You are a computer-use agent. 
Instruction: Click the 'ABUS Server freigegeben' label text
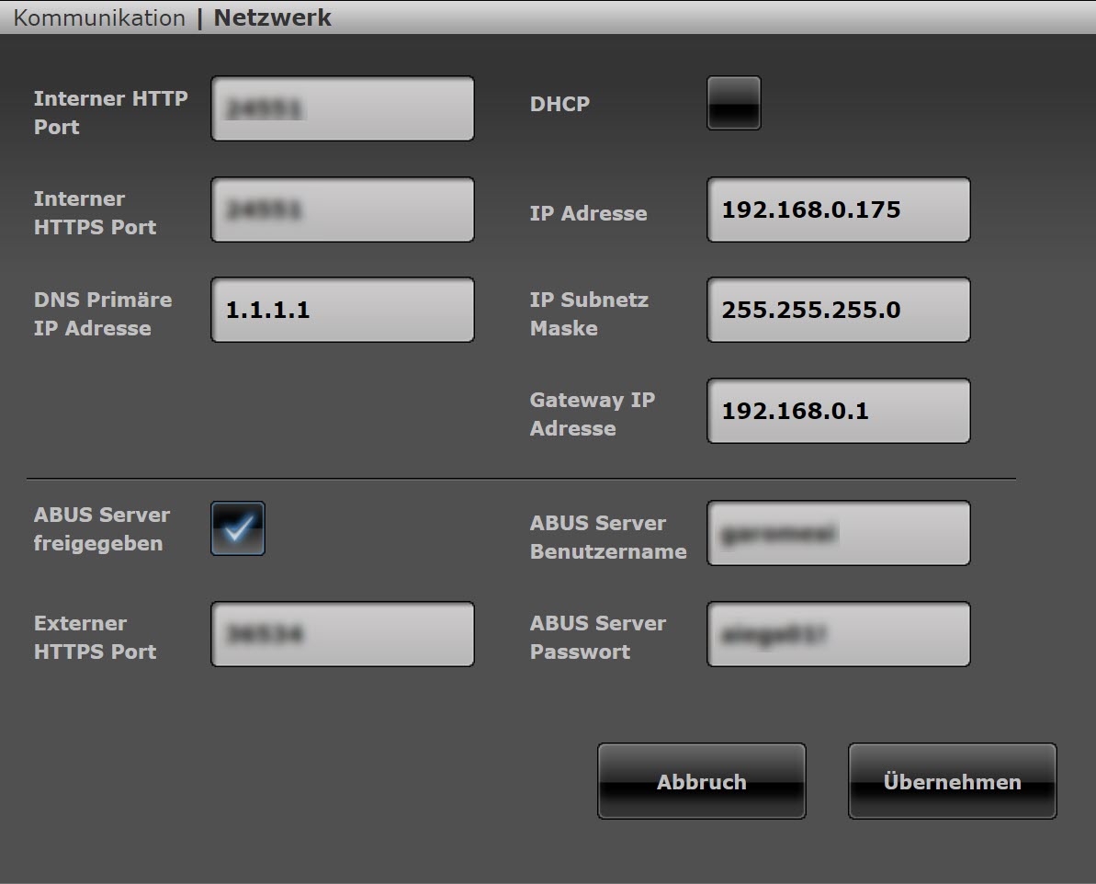[101, 528]
